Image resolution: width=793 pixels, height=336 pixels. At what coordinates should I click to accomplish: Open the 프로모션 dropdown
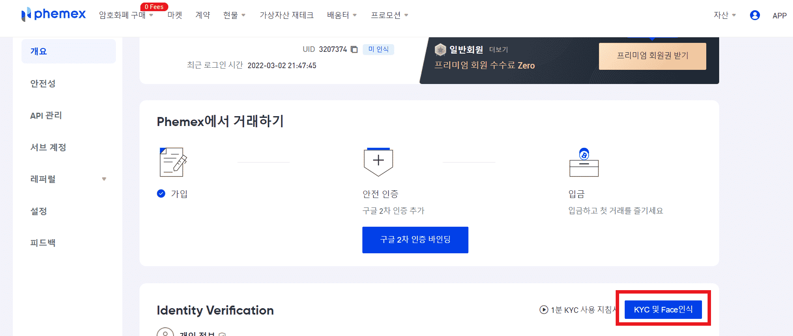tap(389, 15)
